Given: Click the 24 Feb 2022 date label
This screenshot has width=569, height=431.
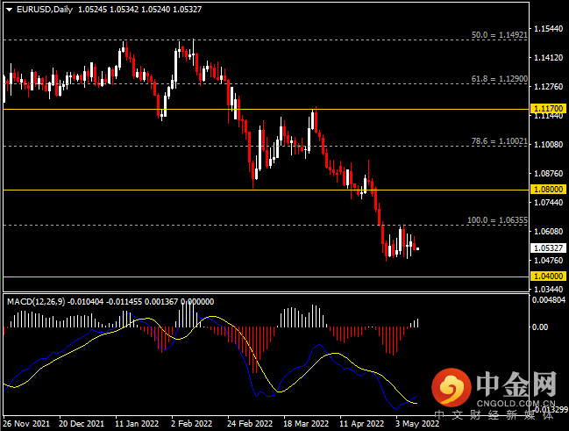Looking at the screenshot, I should pyautogui.click(x=250, y=424).
